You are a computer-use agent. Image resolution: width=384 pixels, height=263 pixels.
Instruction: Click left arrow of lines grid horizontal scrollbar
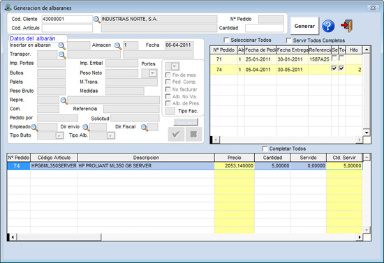point(13,236)
